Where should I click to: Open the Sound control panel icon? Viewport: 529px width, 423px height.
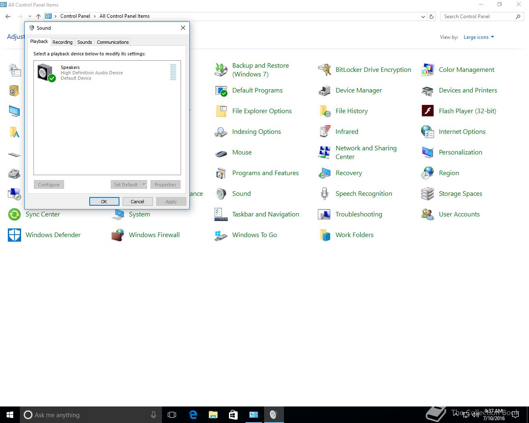click(221, 194)
